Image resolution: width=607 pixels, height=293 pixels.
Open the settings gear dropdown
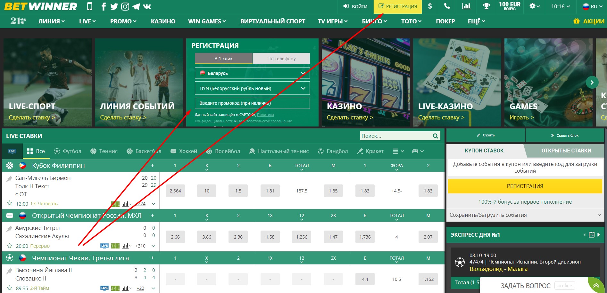tap(535, 6)
